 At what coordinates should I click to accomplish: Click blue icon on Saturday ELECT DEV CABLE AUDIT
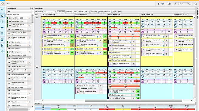click(65, 49)
